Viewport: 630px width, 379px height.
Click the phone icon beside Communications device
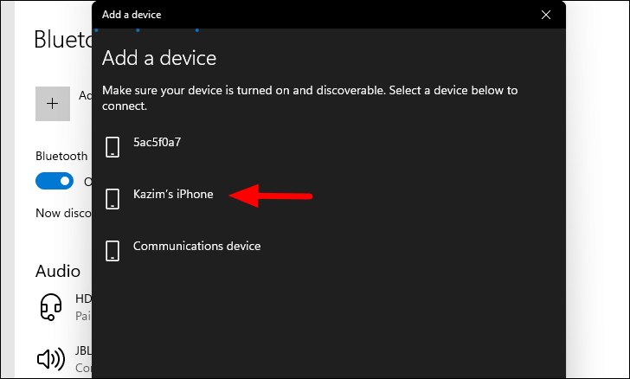pyautogui.click(x=112, y=251)
